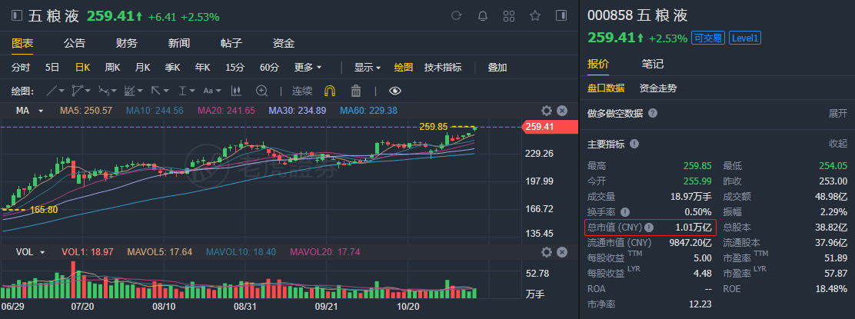Select the wave pattern drawing tool

(104, 91)
